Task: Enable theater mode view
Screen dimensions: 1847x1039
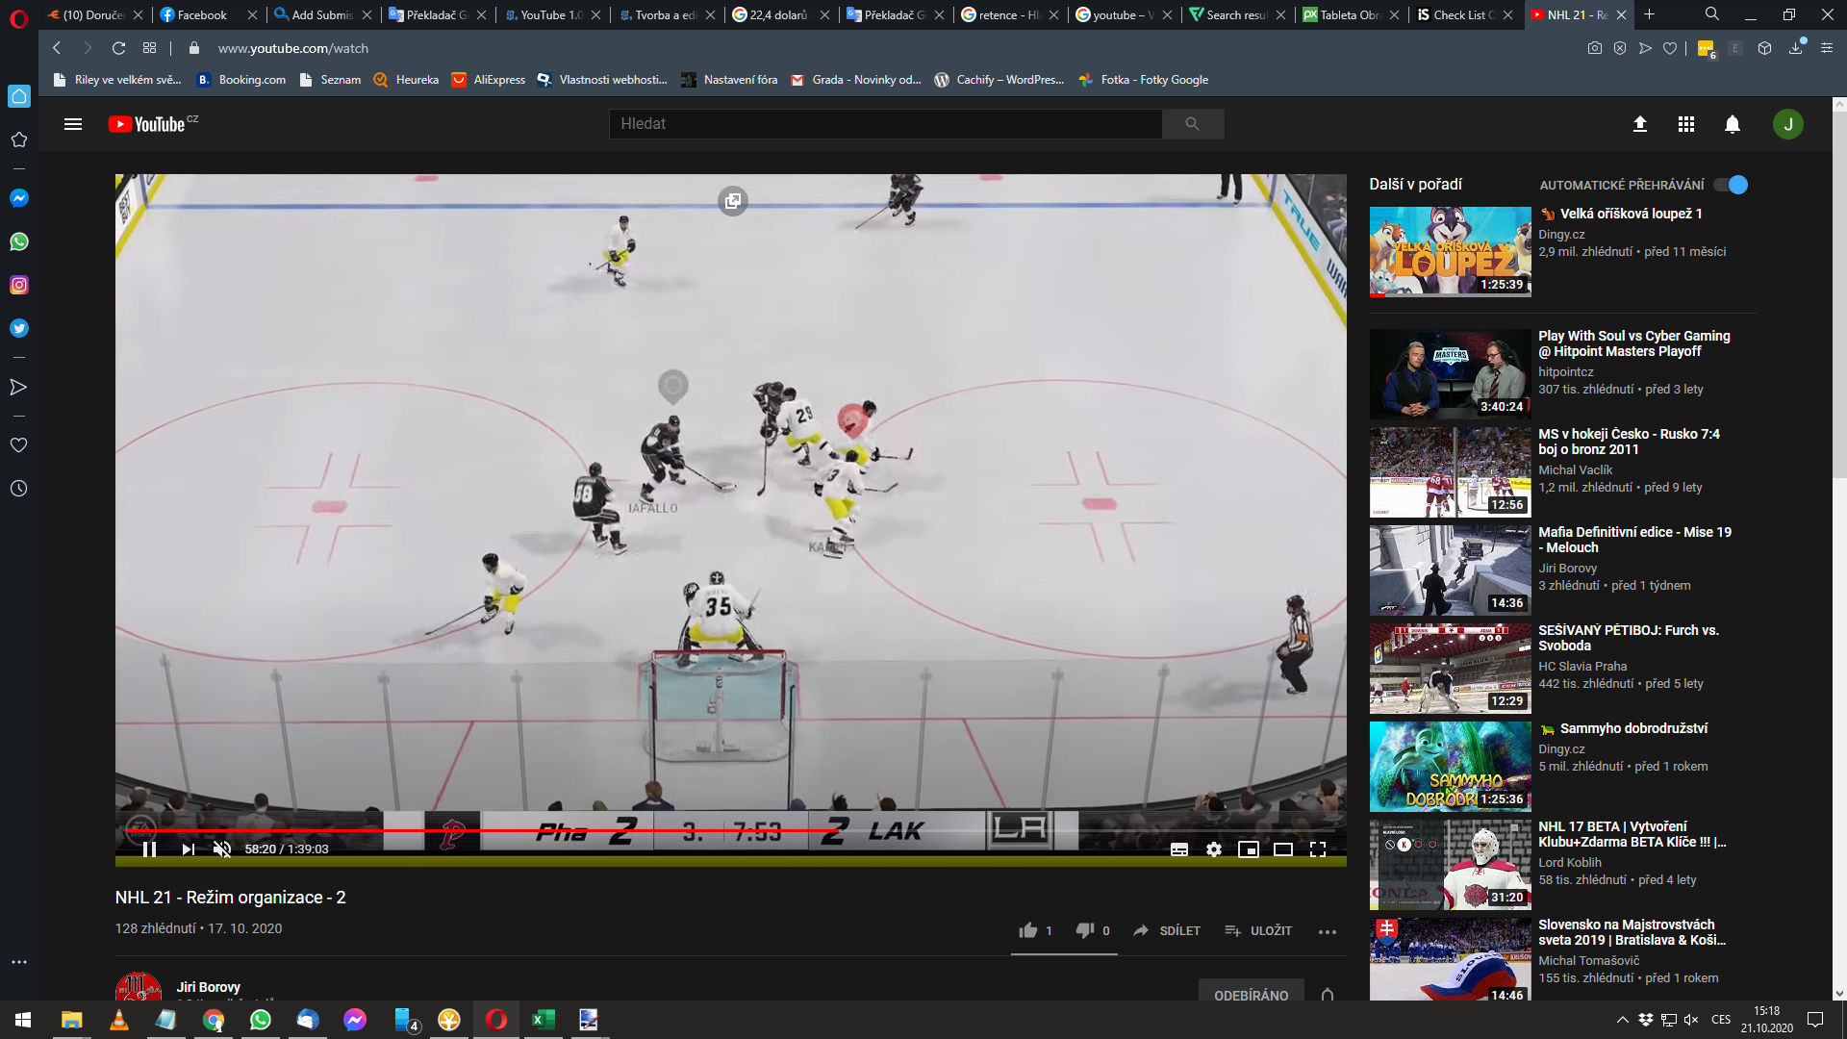Action: click(x=1283, y=849)
